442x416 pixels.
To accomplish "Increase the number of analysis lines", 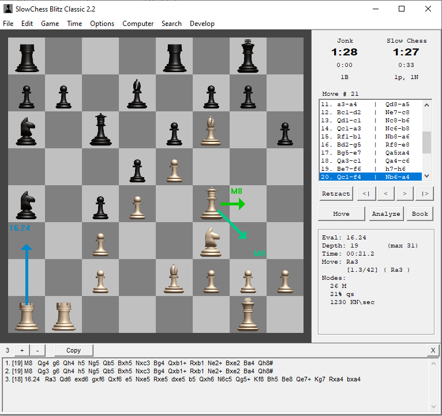I will [22, 350].
